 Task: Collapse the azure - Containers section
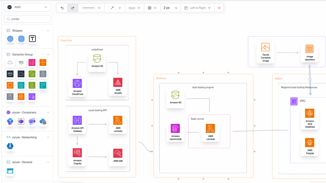point(48,112)
